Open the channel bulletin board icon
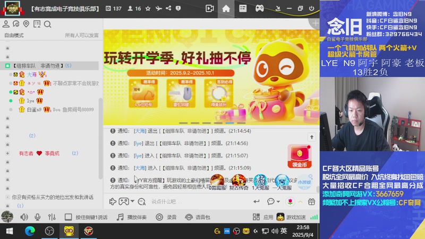 37,24
